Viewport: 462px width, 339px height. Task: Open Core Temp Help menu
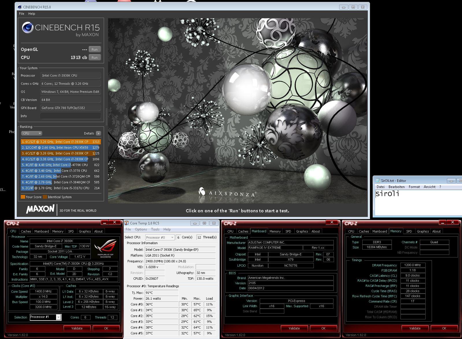[x=167, y=229]
